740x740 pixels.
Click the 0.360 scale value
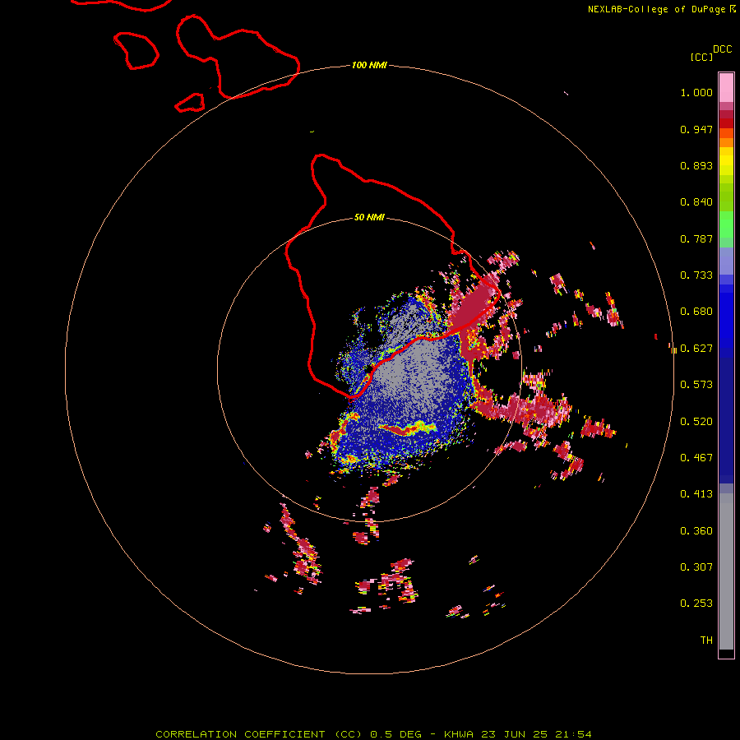pyautogui.click(x=696, y=531)
